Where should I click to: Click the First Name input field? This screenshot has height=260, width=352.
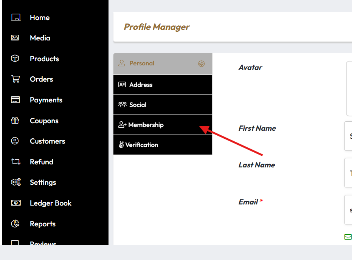pos(348,136)
